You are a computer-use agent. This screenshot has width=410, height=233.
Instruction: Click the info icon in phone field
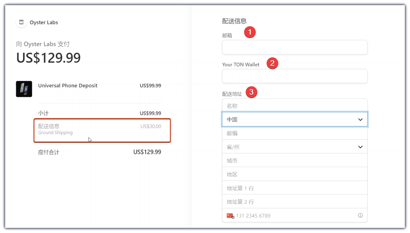pos(360,215)
